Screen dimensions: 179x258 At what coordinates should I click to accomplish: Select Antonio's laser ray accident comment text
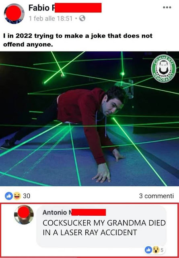[x=104, y=227]
